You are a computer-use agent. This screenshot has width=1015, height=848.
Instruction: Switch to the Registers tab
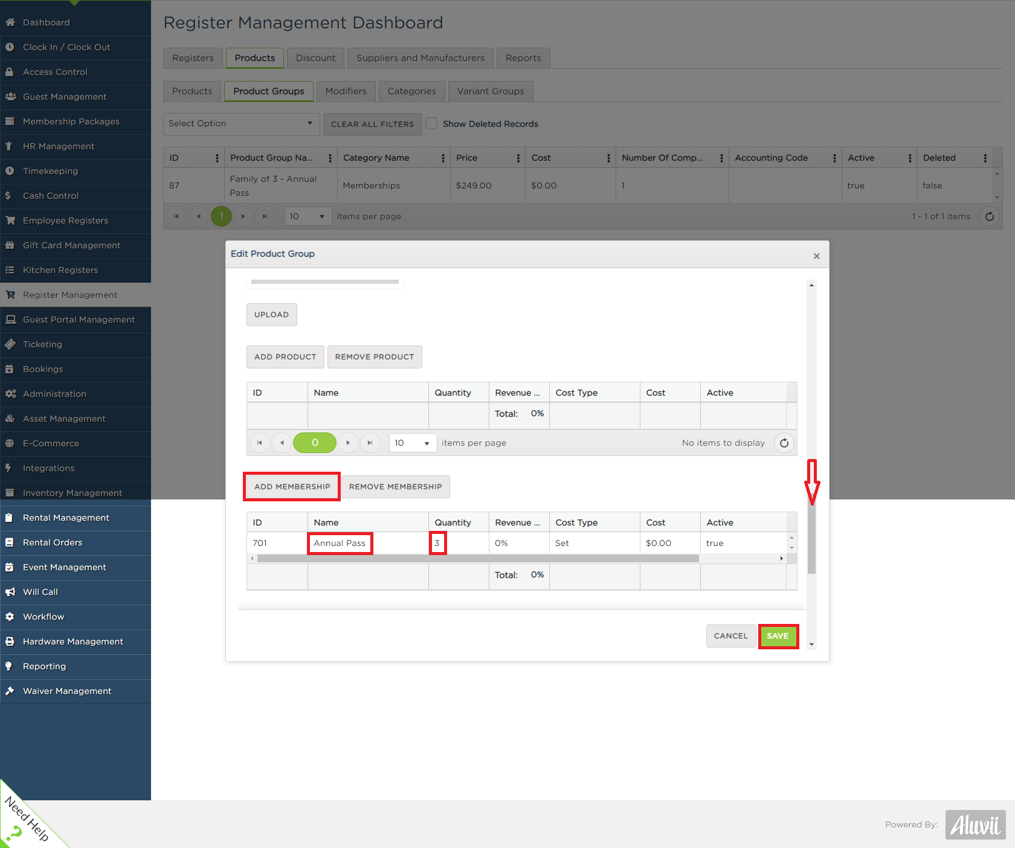tap(193, 58)
